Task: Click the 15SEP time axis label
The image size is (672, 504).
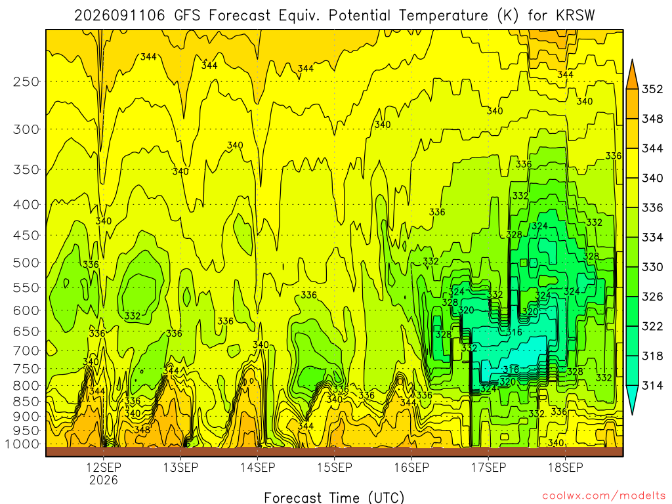Action: click(x=334, y=467)
